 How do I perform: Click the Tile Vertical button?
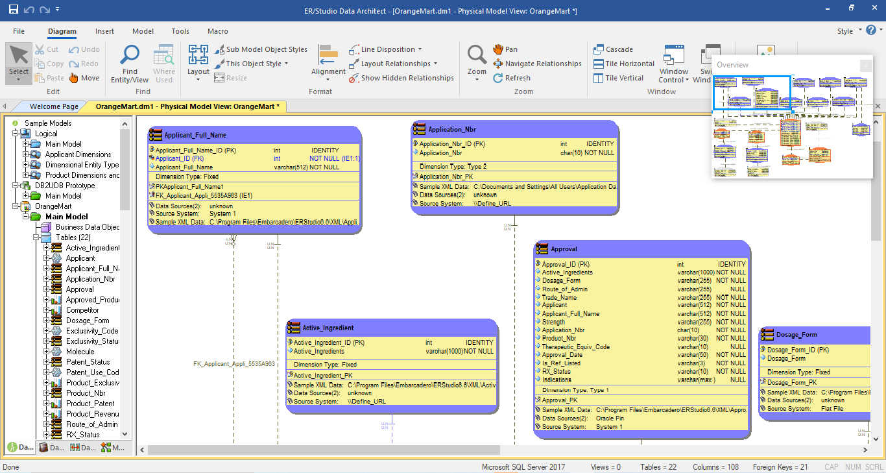(x=618, y=78)
